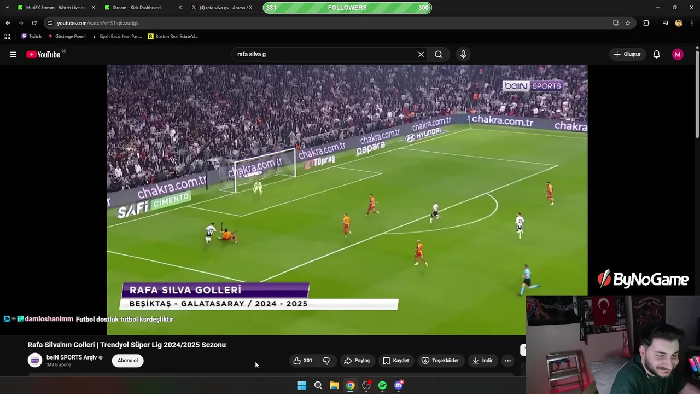Click the 349 B abone subscriber count
700x394 pixels.
(x=59, y=365)
